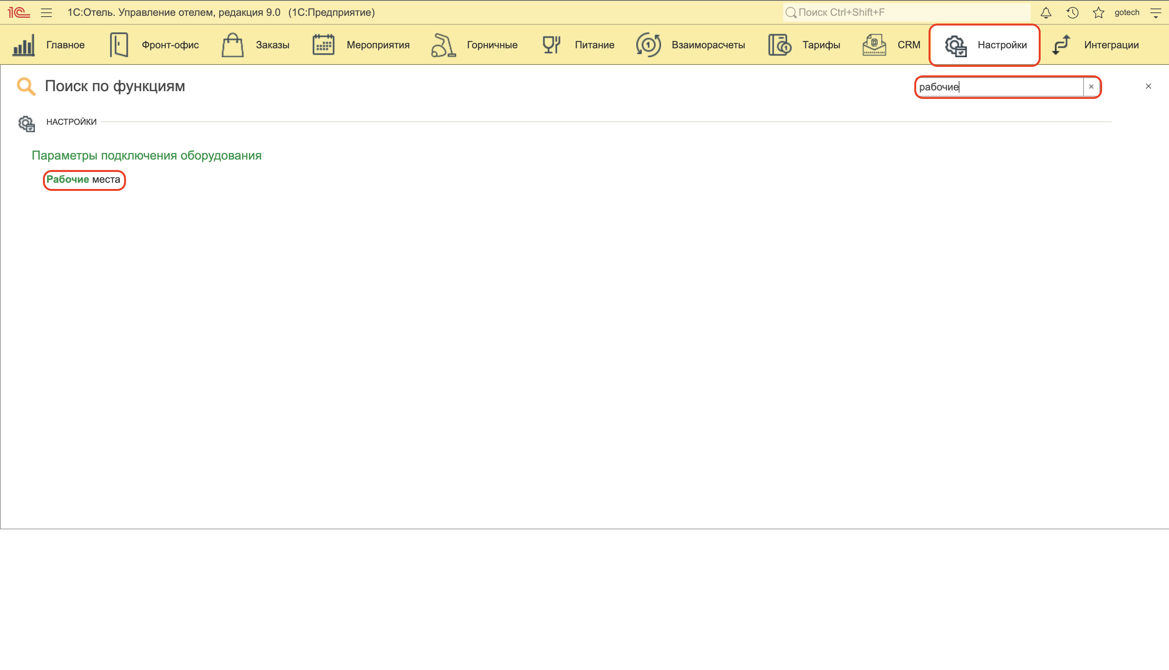Open the Фронт-офис section

170,45
